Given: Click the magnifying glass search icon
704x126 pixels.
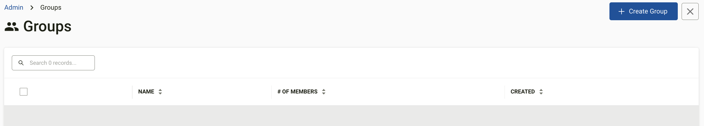Looking at the screenshot, I should coord(21,63).
